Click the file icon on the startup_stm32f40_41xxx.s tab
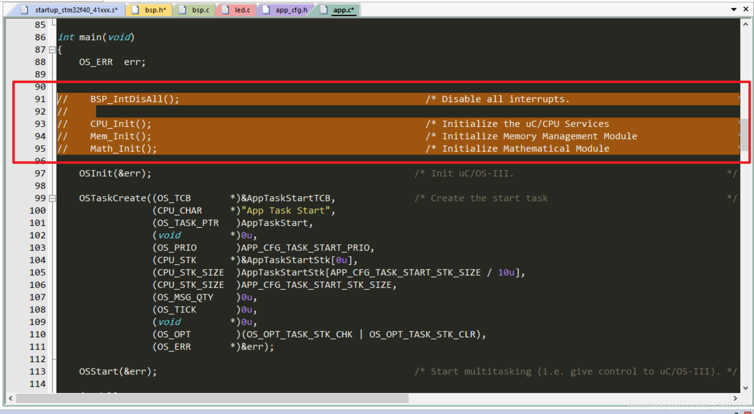 (x=24, y=10)
